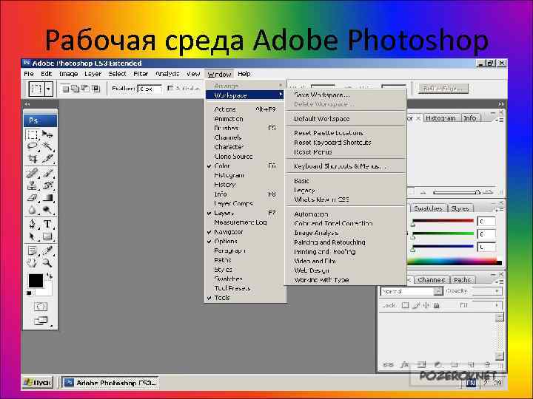
Task: Select the Dodge tool
Action: pyautogui.click(x=47, y=210)
